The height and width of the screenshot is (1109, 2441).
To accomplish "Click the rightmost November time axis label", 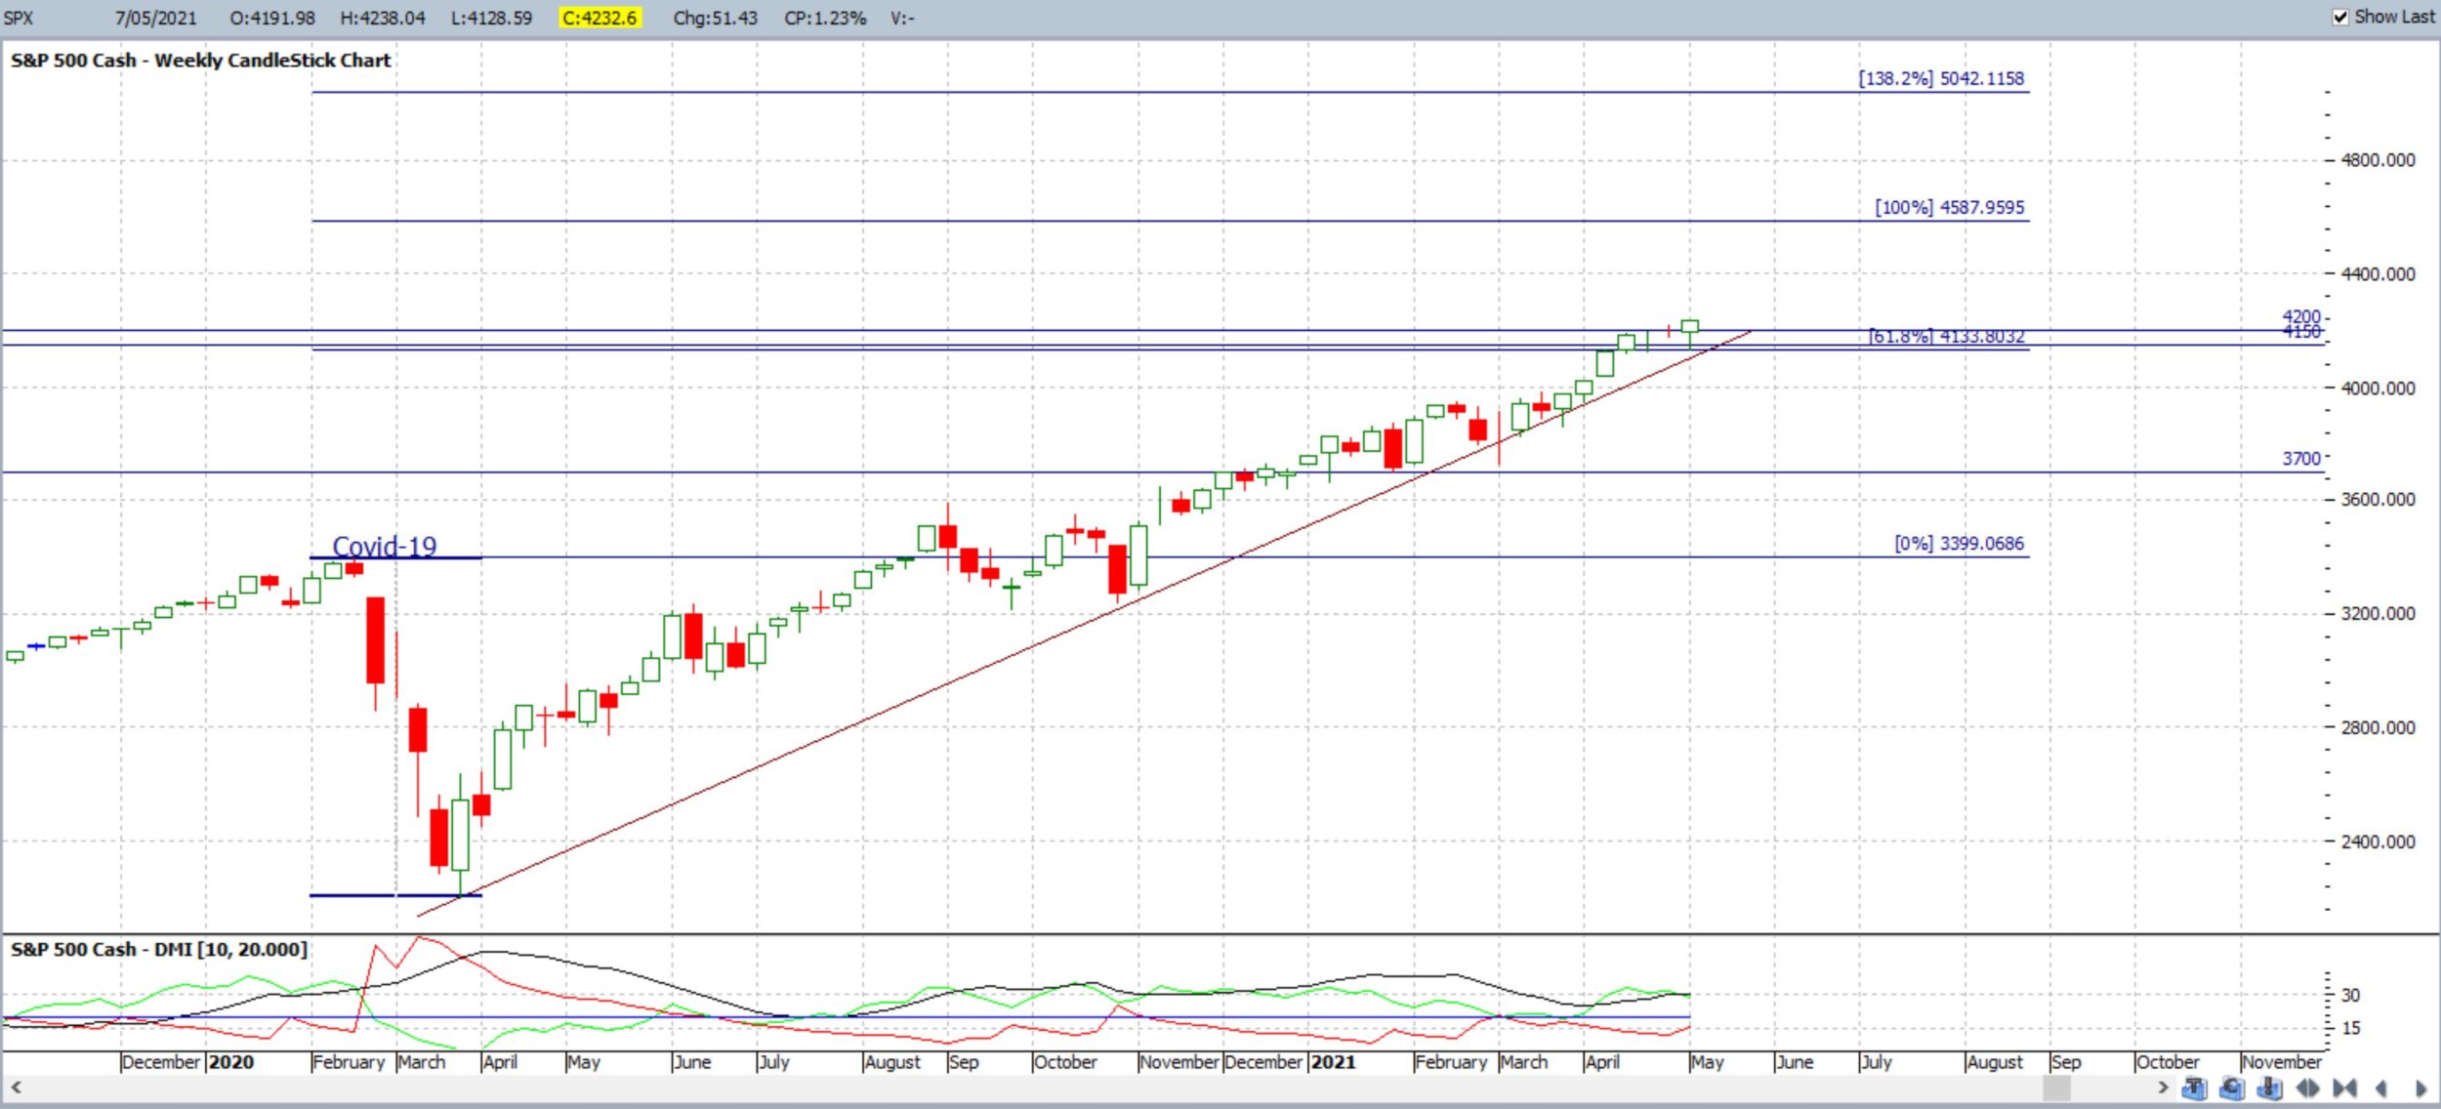I will coord(2282,1062).
